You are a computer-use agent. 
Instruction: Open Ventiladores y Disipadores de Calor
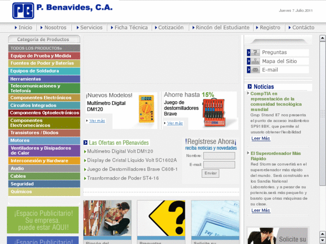coord(44,150)
